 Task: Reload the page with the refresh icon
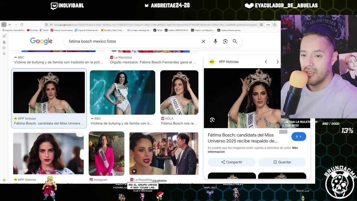(21, 25)
